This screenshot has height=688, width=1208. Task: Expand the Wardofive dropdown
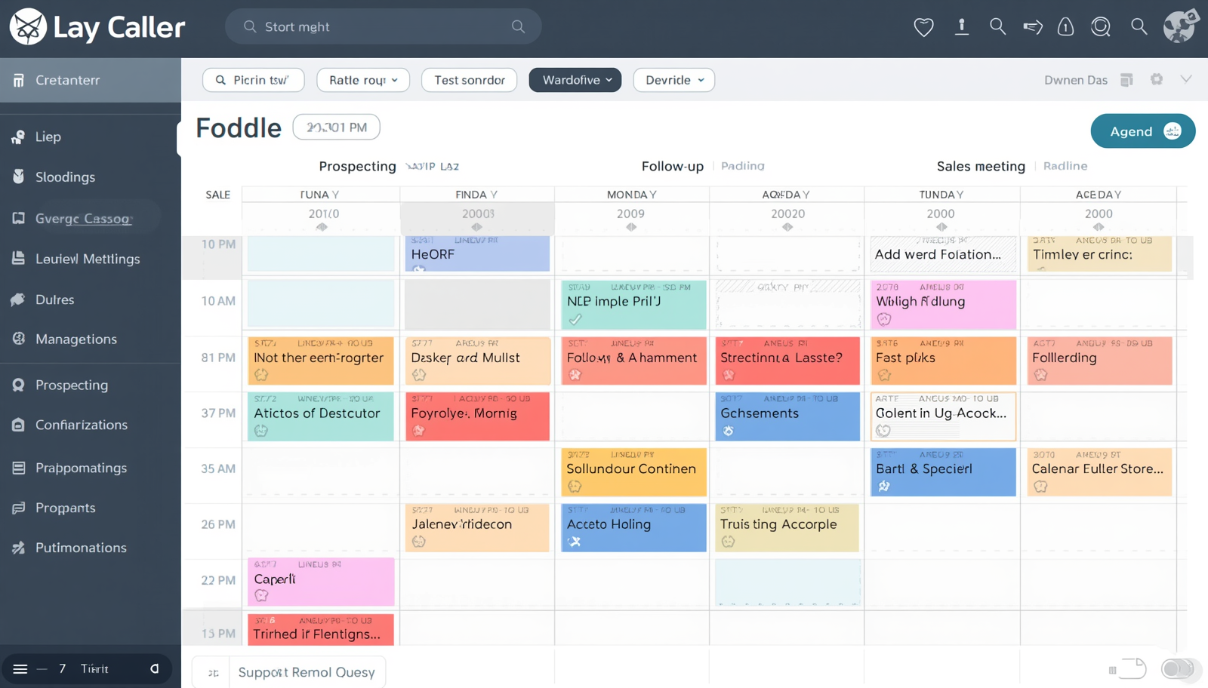click(575, 80)
